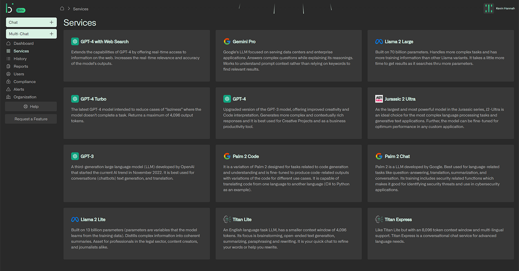
Task: Click the Meta icon on Llama 2 Large
Action: (x=379, y=42)
